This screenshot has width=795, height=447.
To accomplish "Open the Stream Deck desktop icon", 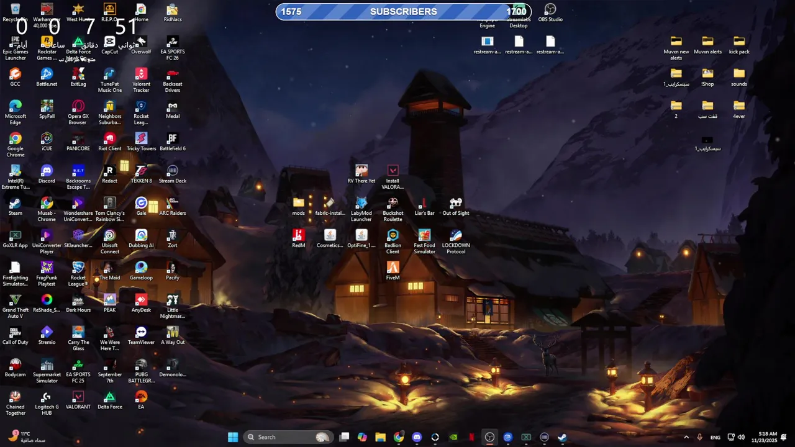I will (x=173, y=173).
